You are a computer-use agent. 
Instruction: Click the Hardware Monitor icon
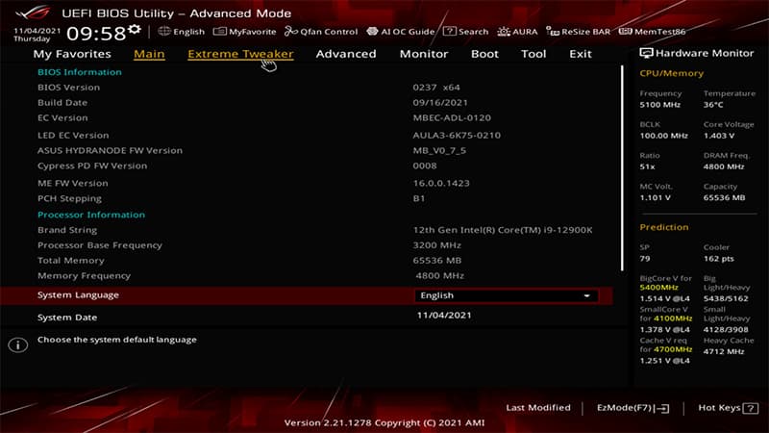tap(646, 53)
